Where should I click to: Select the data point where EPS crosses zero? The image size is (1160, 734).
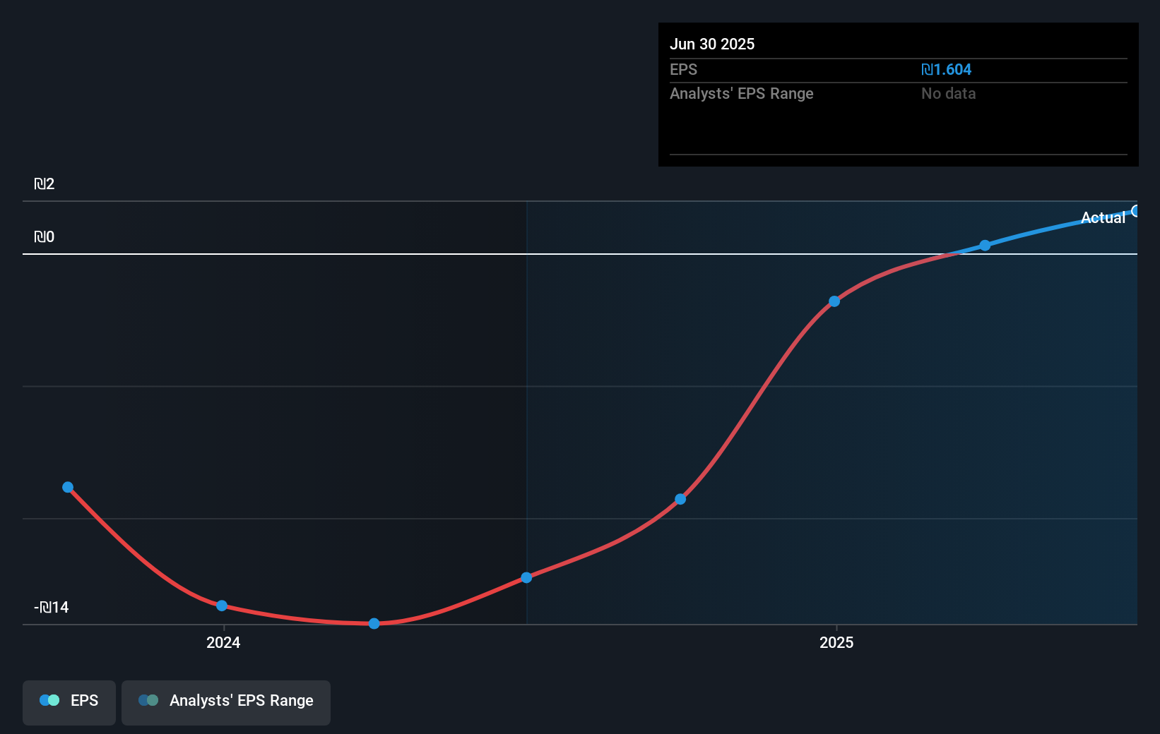pos(985,245)
